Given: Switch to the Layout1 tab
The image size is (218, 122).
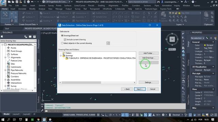Looking at the screenshot, I should point(16,114).
